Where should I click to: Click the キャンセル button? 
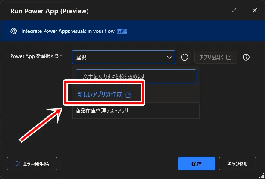[x=238, y=164]
